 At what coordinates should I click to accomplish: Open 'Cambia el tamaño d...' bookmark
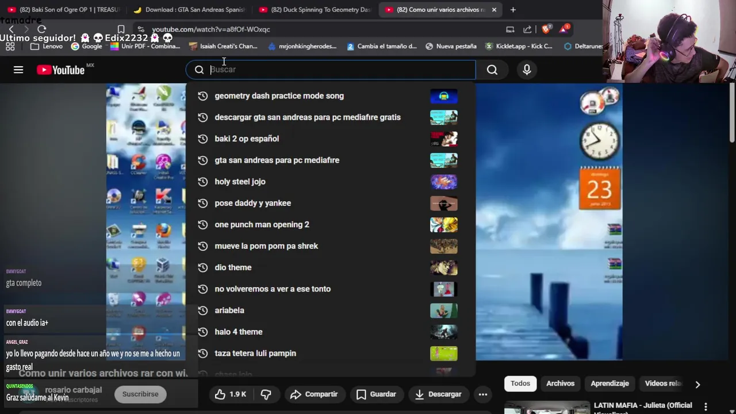pos(382,47)
